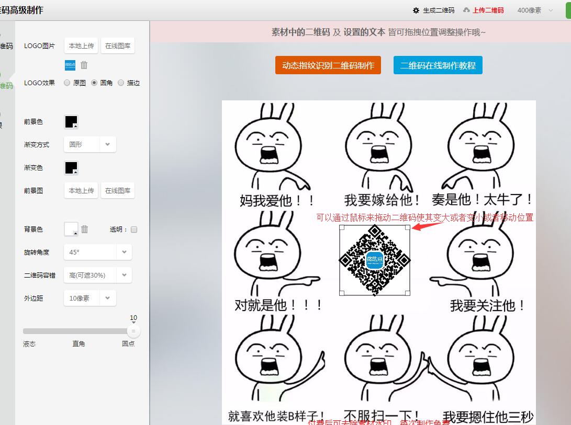Delete the uploaded LOGO with trash icon
571x425 pixels.
click(x=84, y=65)
